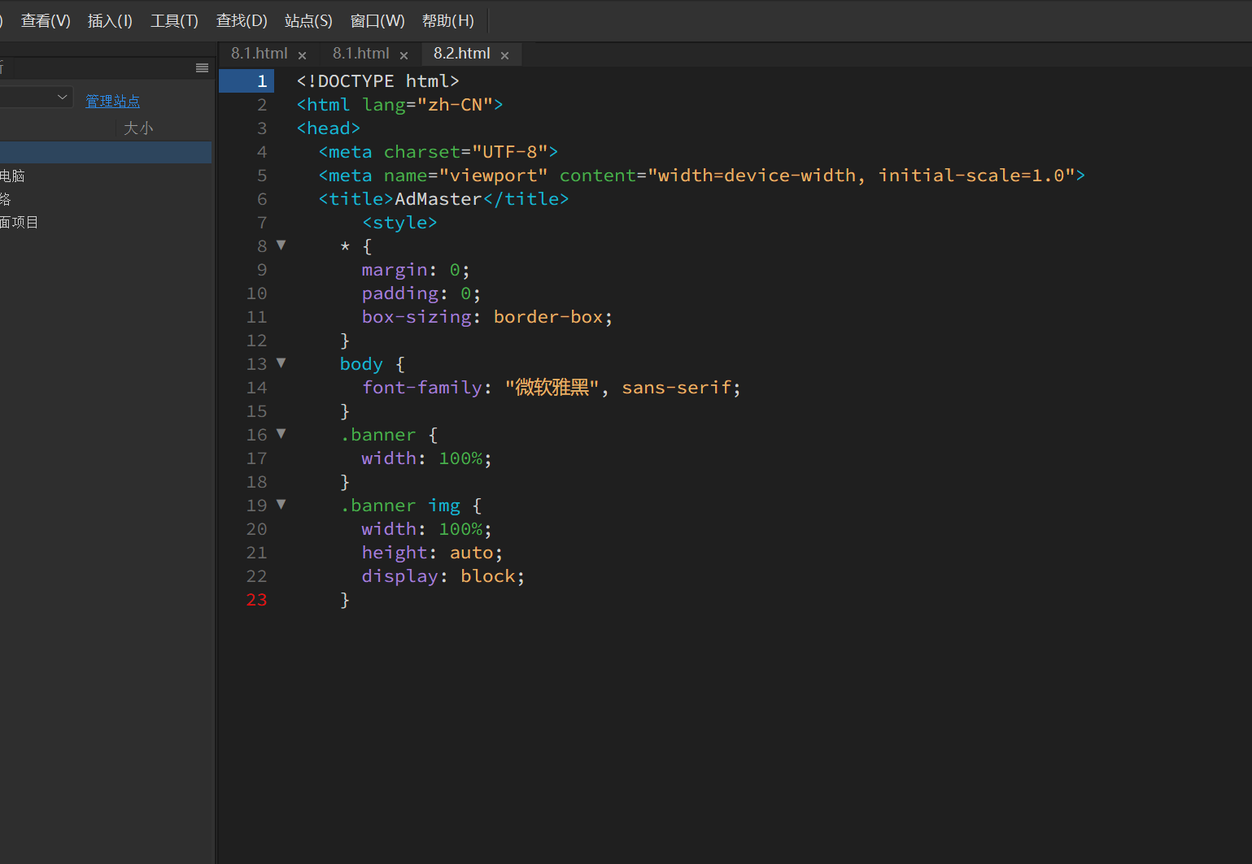Open the 查找(D) menu
This screenshot has width=1252, height=864.
(242, 20)
